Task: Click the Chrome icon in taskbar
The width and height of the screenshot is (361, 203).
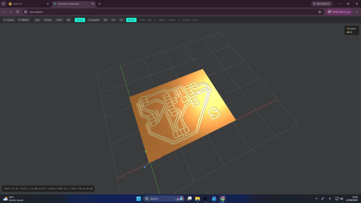Action: [x=222, y=199]
